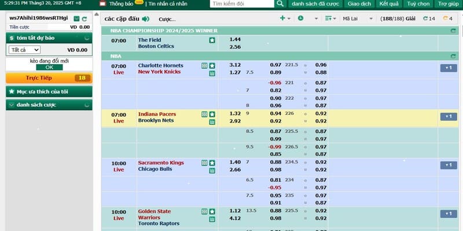Viewport: 463px width, 231px height.
Task: Click the (188/188) Giải leagues selector
Action: (398, 18)
